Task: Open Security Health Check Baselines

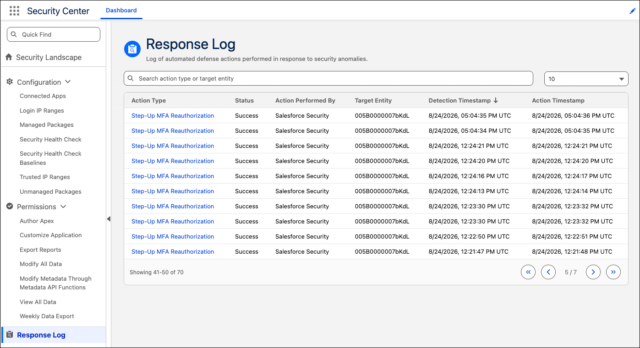Action: [50, 158]
